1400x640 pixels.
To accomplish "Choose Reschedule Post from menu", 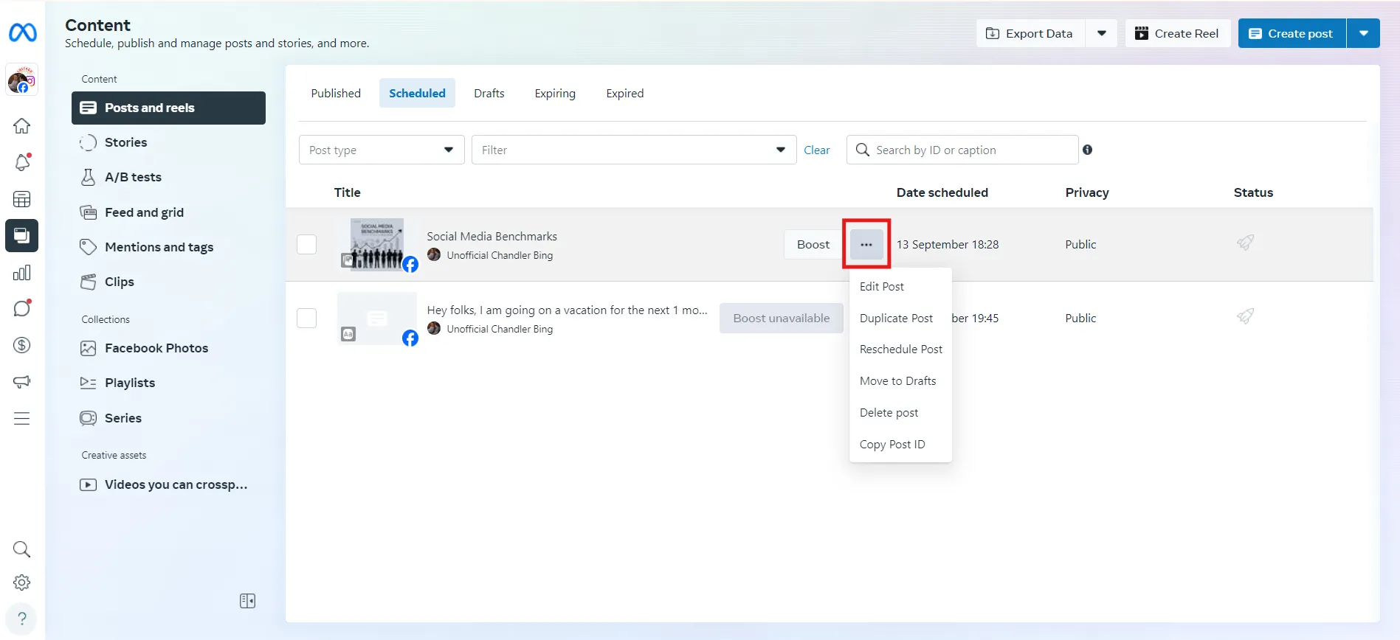I will pyautogui.click(x=900, y=349).
